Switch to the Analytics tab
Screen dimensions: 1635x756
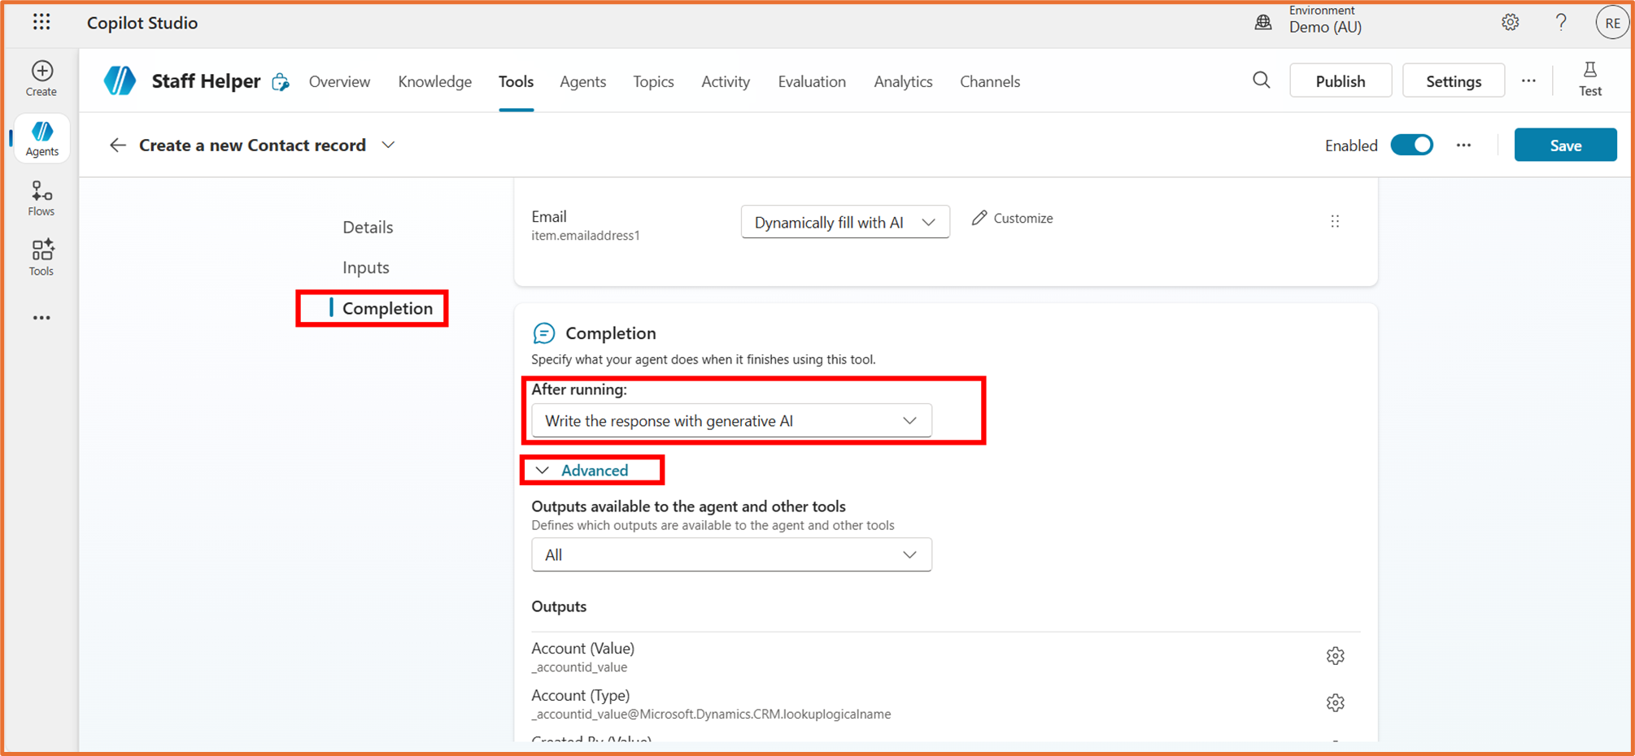click(x=902, y=81)
